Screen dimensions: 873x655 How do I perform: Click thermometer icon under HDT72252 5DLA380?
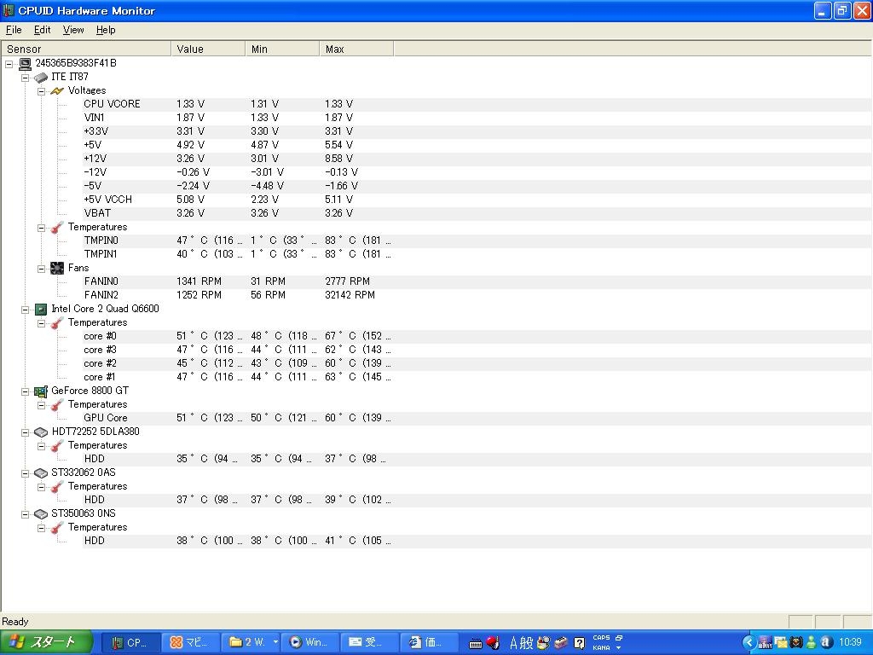tap(57, 445)
